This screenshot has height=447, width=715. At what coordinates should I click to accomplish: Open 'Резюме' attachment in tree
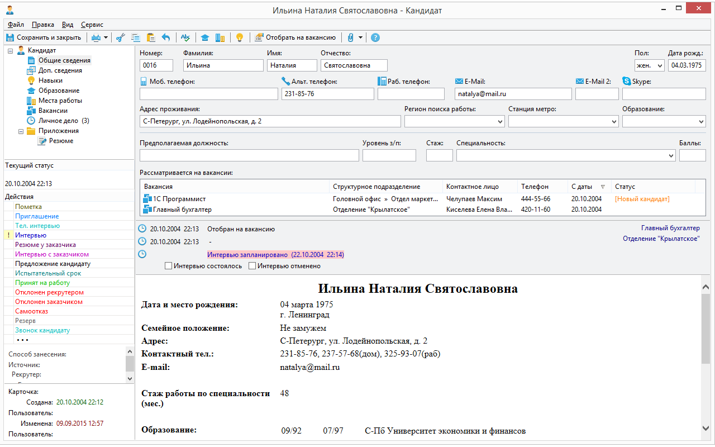click(x=61, y=141)
